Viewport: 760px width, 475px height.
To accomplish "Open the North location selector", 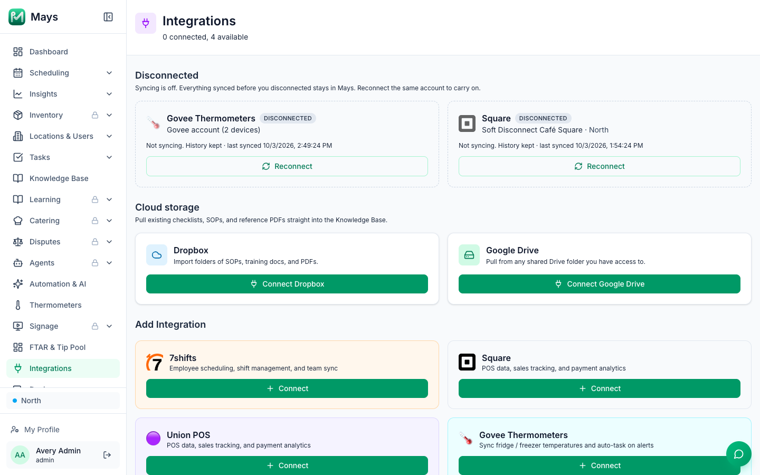I will pyautogui.click(x=63, y=401).
